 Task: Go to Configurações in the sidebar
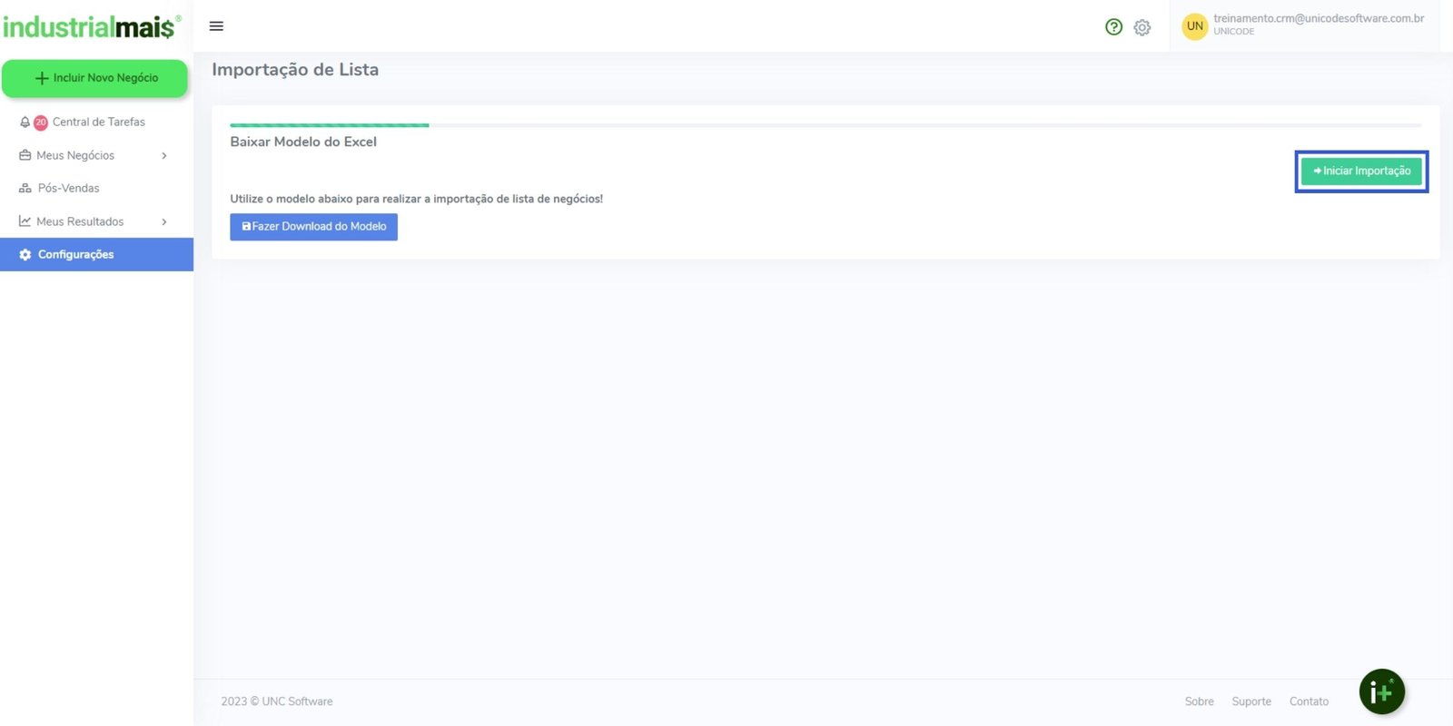pyautogui.click(x=75, y=255)
